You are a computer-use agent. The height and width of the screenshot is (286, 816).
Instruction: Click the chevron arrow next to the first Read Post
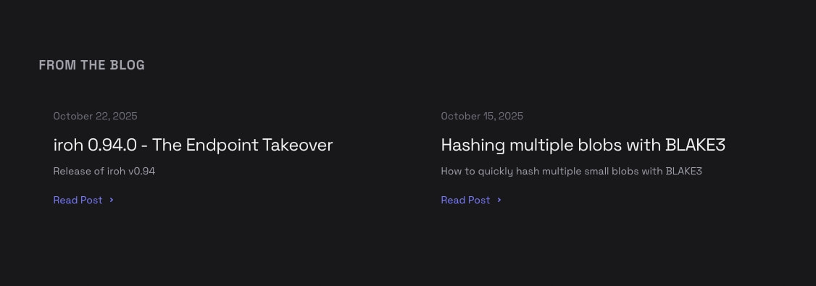pyautogui.click(x=112, y=200)
